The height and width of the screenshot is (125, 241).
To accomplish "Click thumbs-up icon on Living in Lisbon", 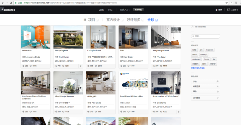I will pyautogui.click(x=88, y=66).
